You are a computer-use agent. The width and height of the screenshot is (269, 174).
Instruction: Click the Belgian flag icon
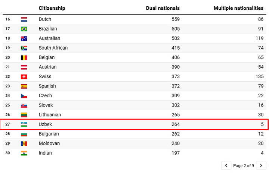pos(24,58)
